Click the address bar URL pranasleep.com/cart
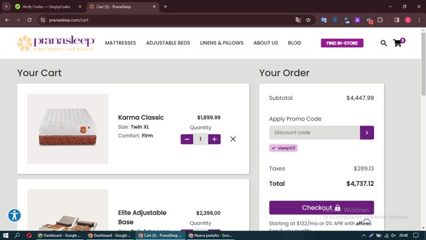426x240 pixels. pyautogui.click(x=69, y=20)
